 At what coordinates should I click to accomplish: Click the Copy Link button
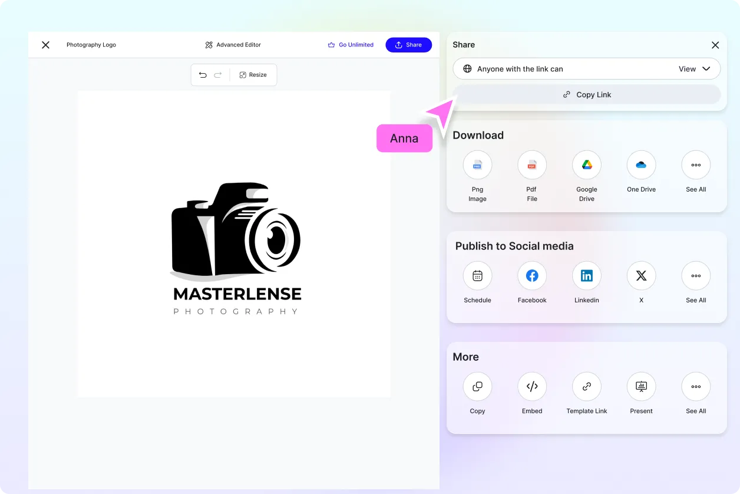click(587, 94)
